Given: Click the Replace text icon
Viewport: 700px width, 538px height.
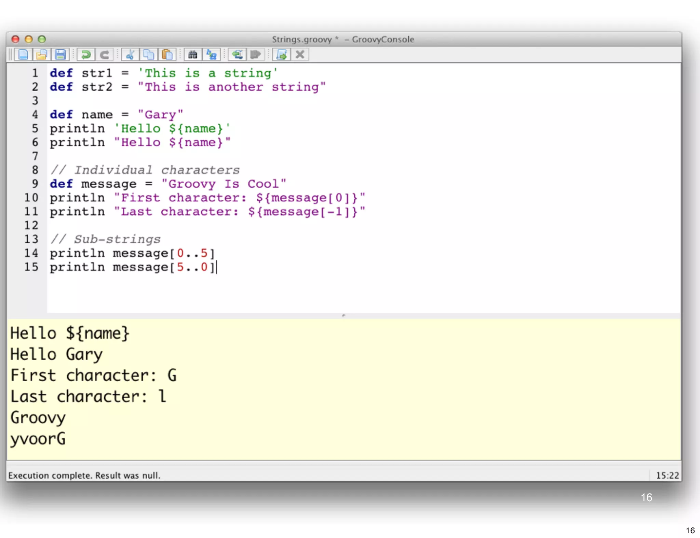Looking at the screenshot, I should point(211,55).
